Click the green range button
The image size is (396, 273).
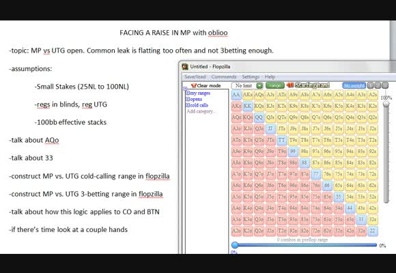[275, 85]
